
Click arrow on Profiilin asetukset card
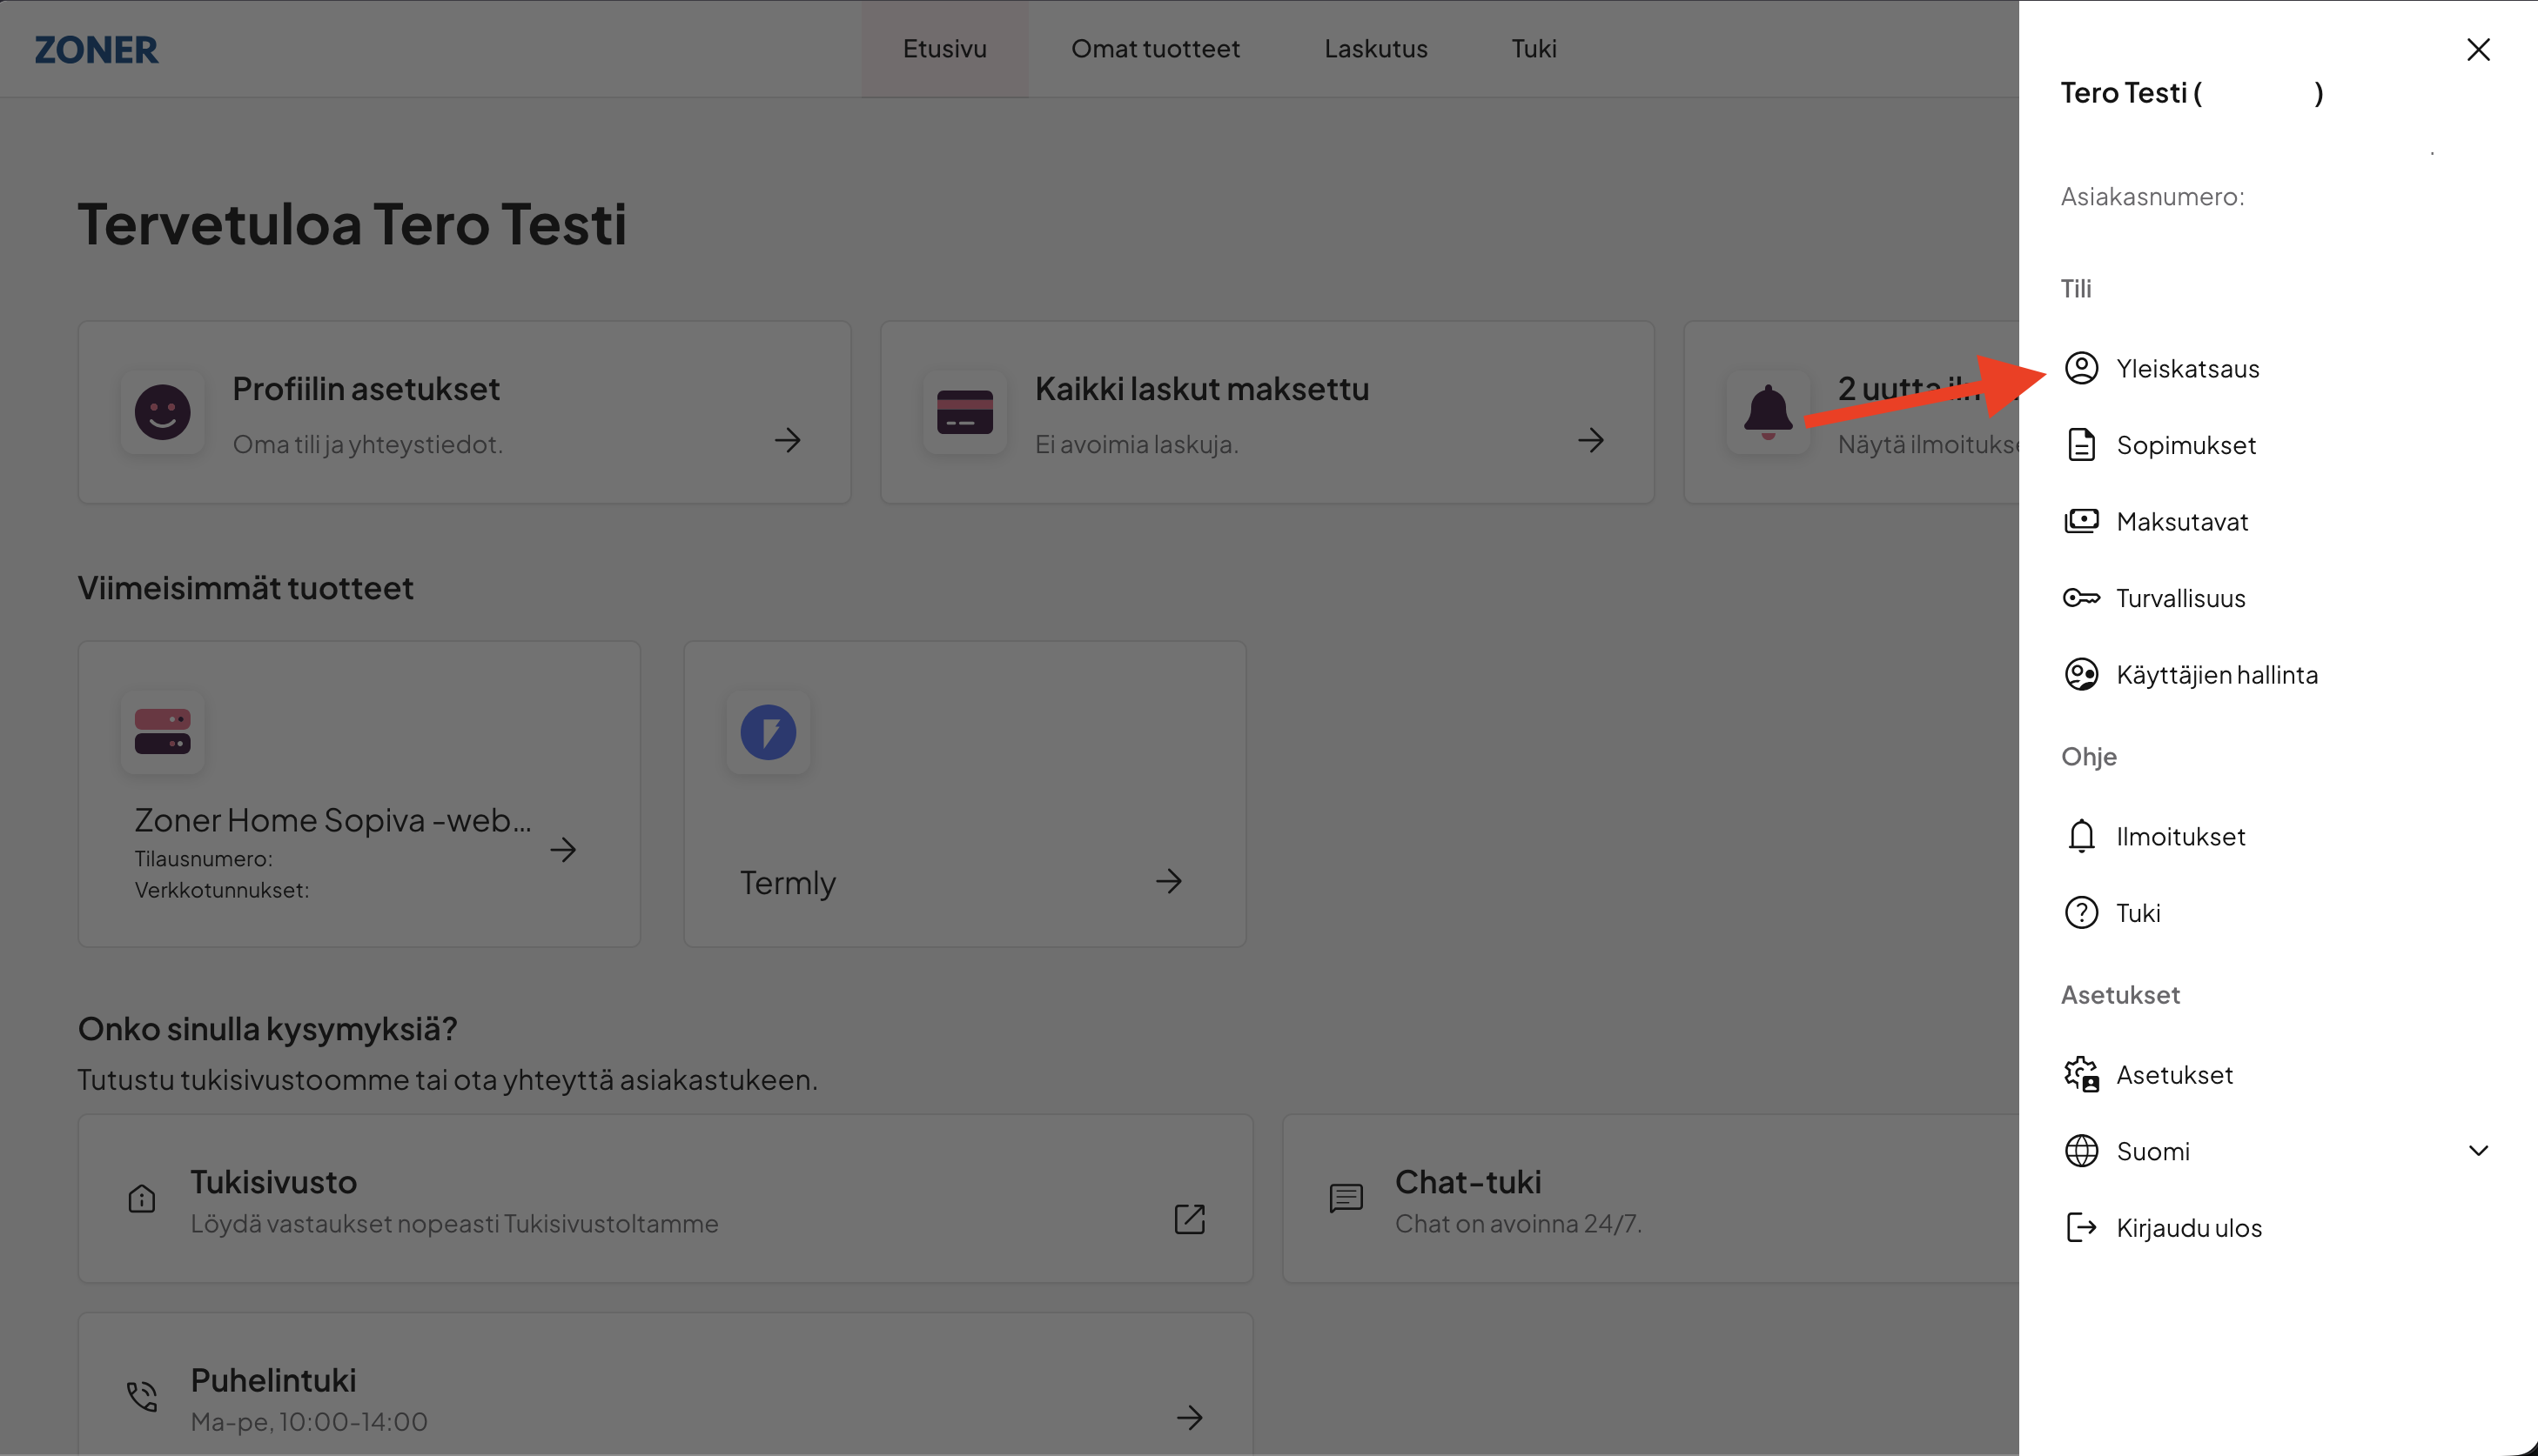click(x=788, y=440)
